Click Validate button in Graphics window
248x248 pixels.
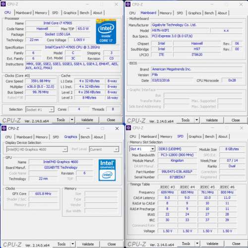pyautogui.click(x=88, y=244)
